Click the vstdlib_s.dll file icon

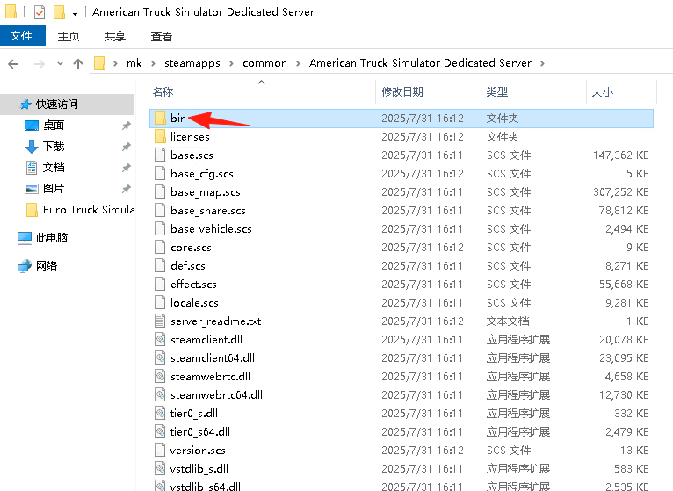pyautogui.click(x=160, y=469)
